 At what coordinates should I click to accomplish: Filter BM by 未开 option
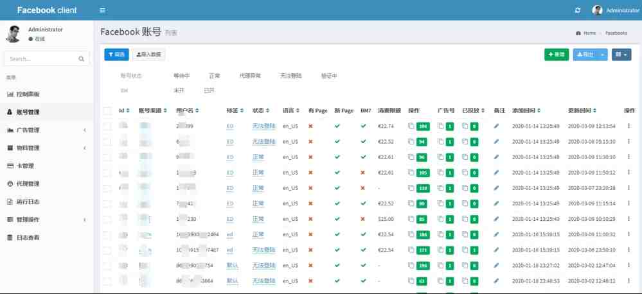tap(179, 91)
